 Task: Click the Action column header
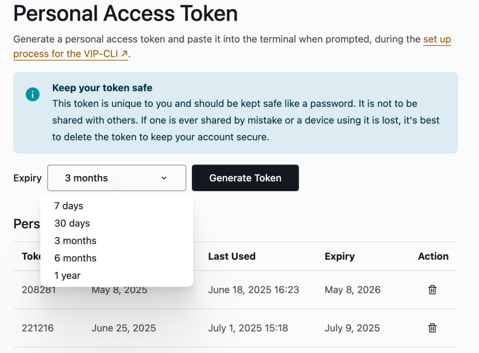tap(433, 256)
